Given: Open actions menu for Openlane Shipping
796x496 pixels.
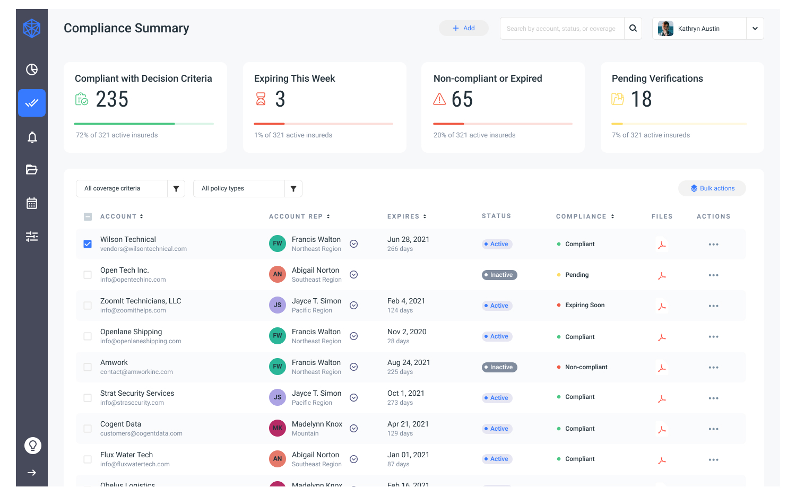Looking at the screenshot, I should [x=713, y=337].
